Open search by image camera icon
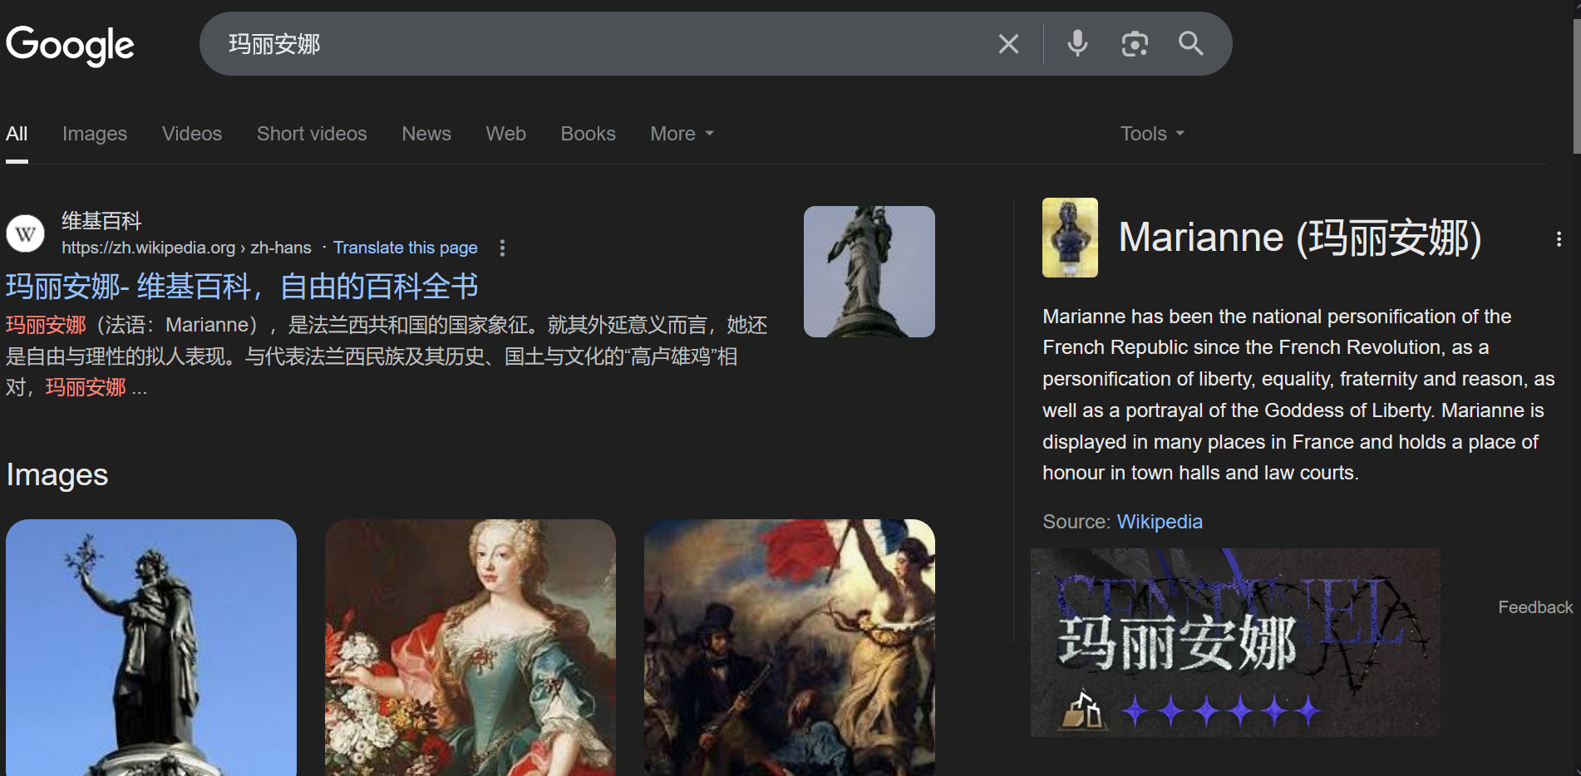 click(1135, 44)
